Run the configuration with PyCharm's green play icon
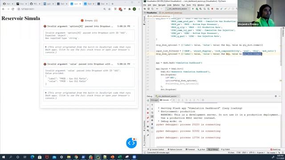This screenshot has height=160, width=285. pos(193,9)
